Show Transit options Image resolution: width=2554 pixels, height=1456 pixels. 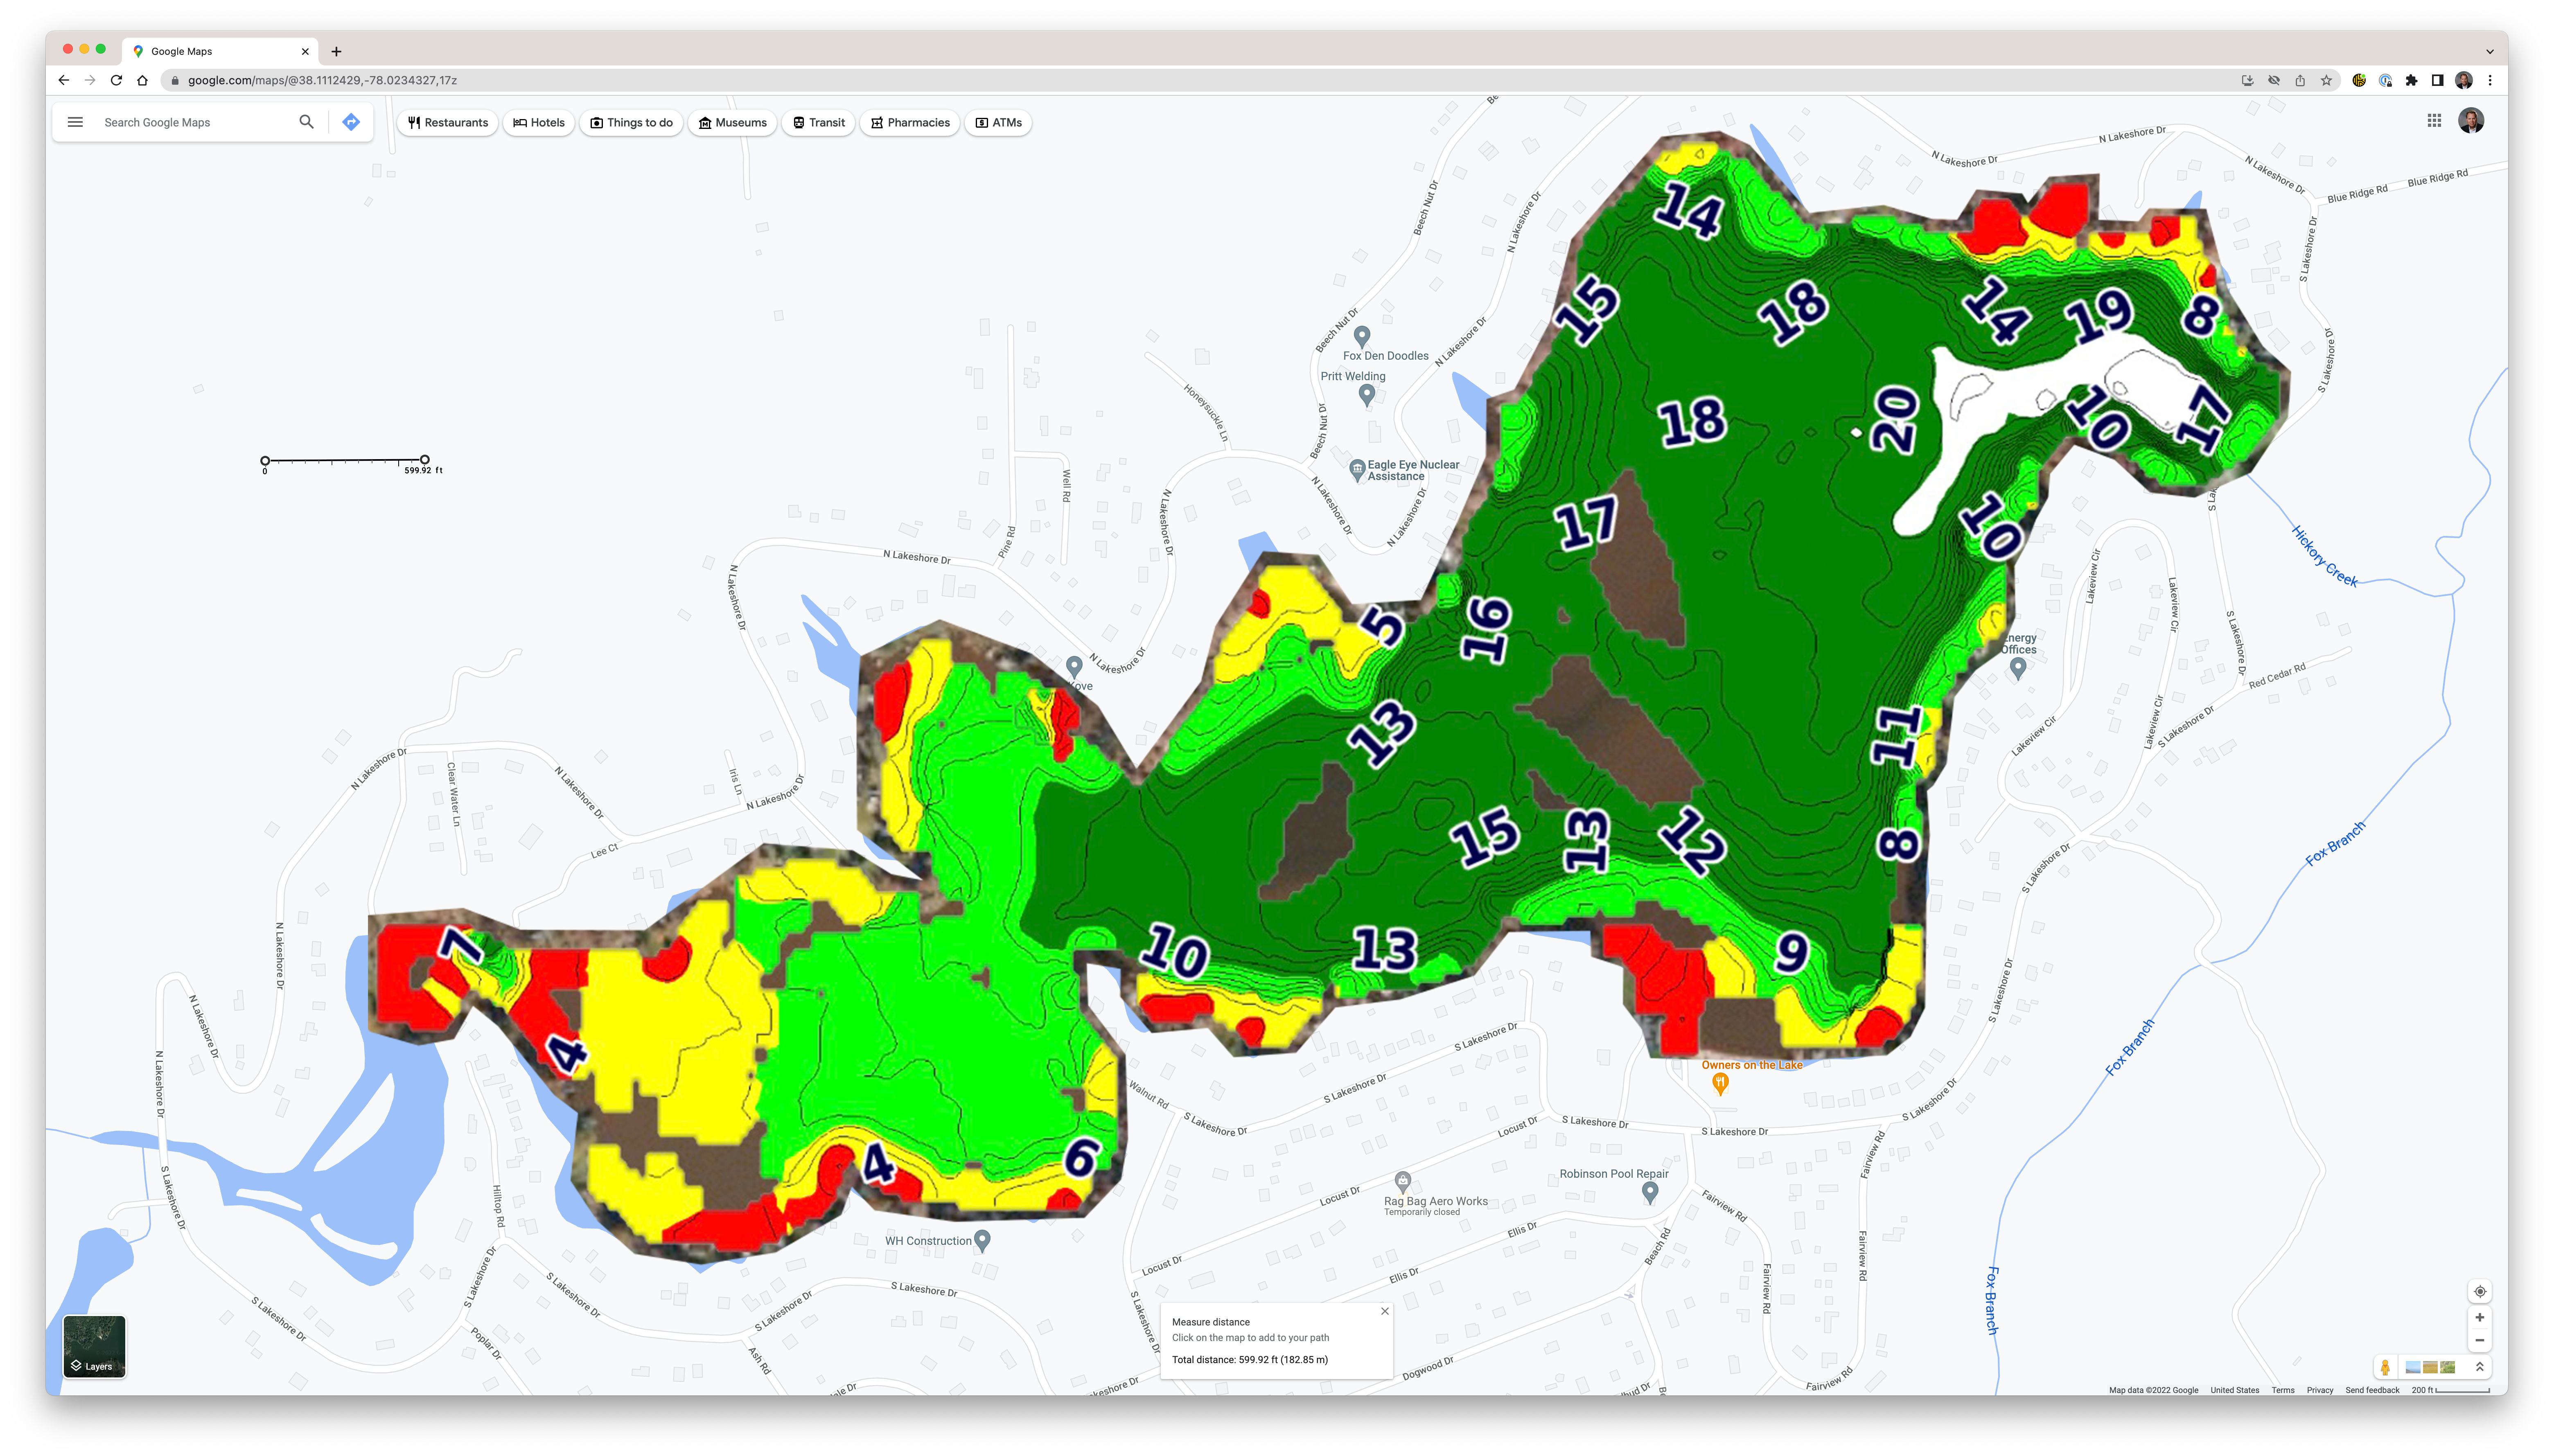tap(818, 122)
